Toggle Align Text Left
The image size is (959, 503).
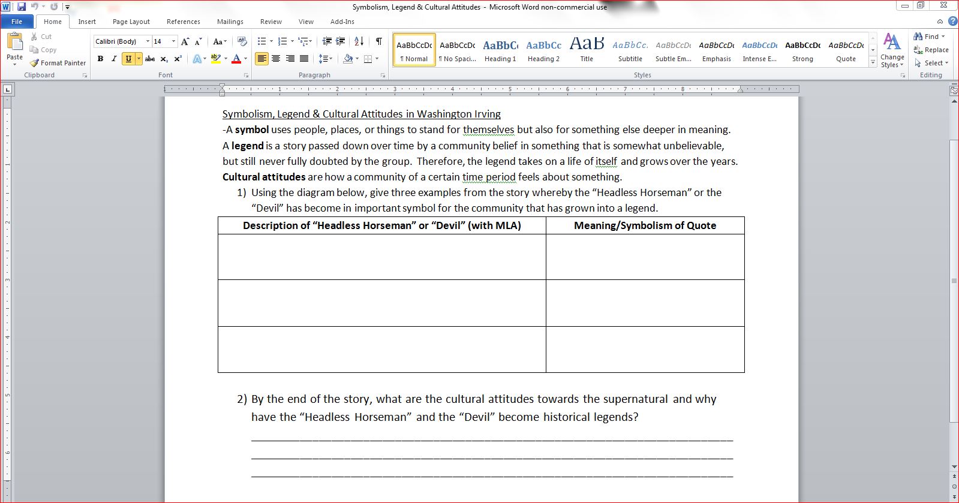[261, 59]
